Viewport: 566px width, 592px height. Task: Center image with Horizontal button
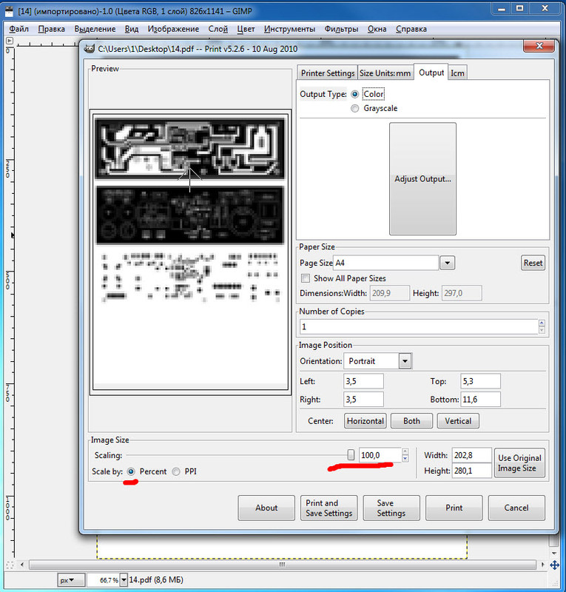[365, 421]
